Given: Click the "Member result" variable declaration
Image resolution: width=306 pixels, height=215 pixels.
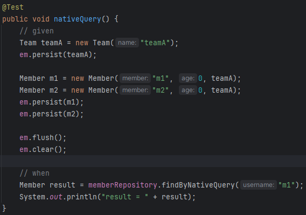Looking at the screenshot, I should pyautogui.click(x=47, y=185).
